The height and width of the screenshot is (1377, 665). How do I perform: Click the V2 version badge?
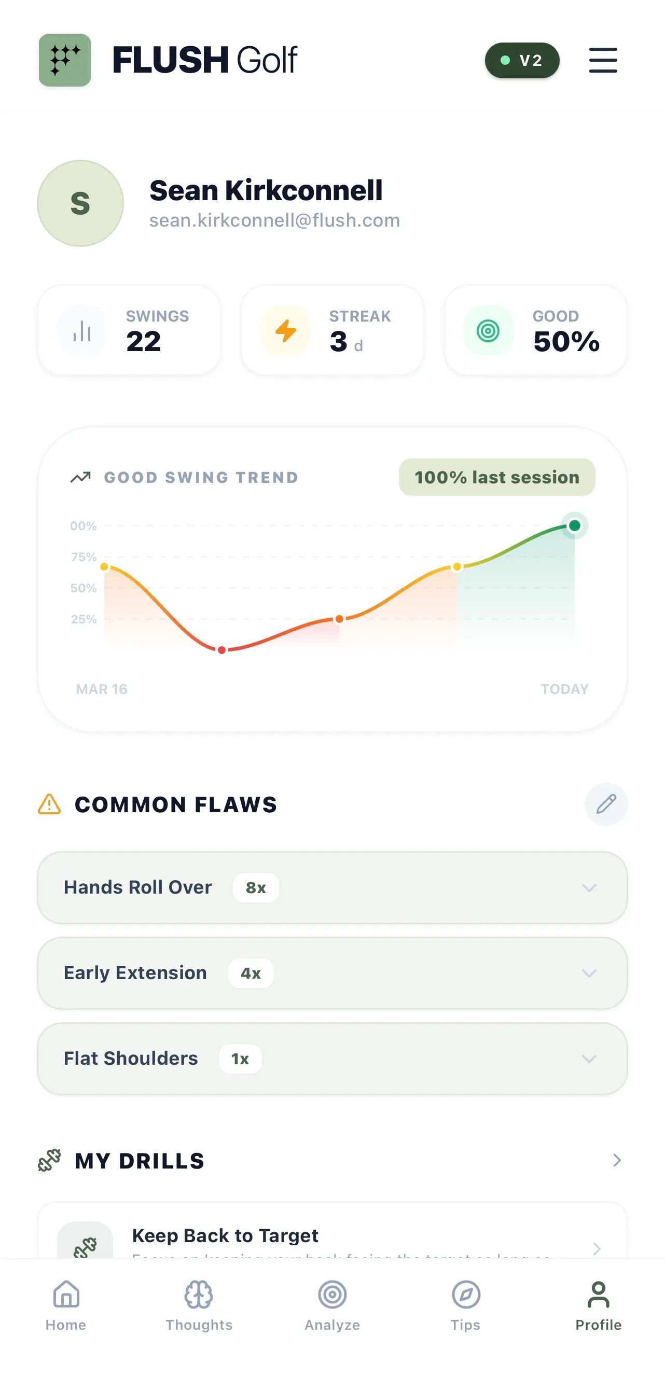522,60
